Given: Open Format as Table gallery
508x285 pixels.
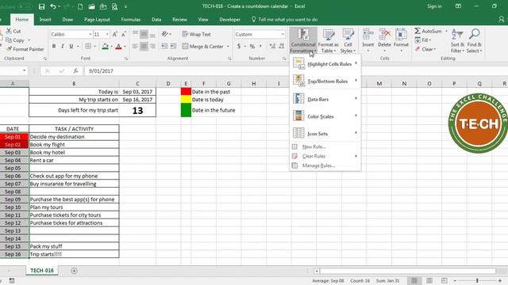Looking at the screenshot, I should 328,40.
